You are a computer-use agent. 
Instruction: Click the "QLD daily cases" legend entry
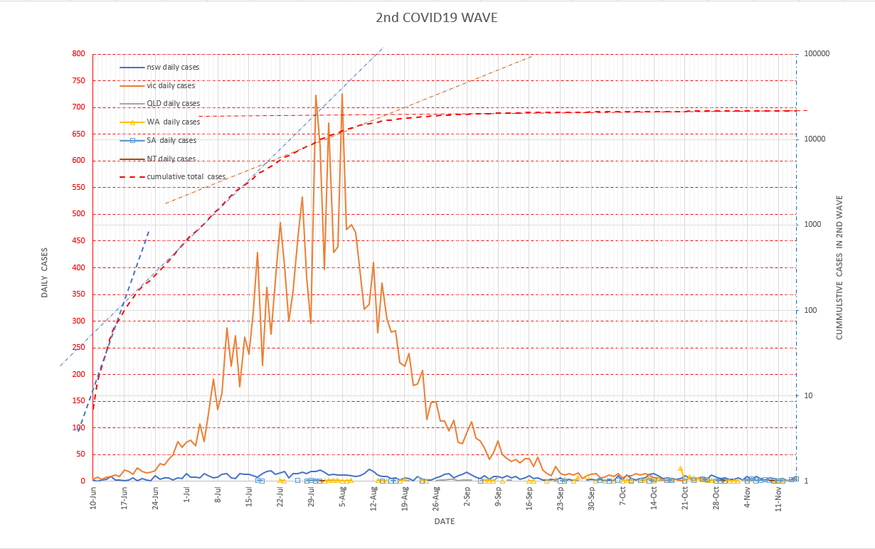point(160,104)
